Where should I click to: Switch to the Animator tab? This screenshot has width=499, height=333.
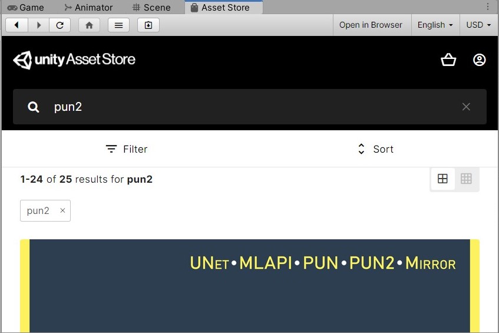pyautogui.click(x=88, y=7)
